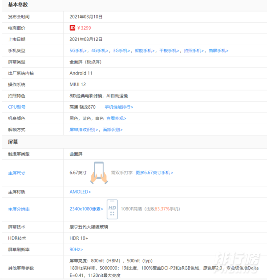Click the 屏幕亮度：800nit brightness line
The image size is (267, 280).
(111, 261)
